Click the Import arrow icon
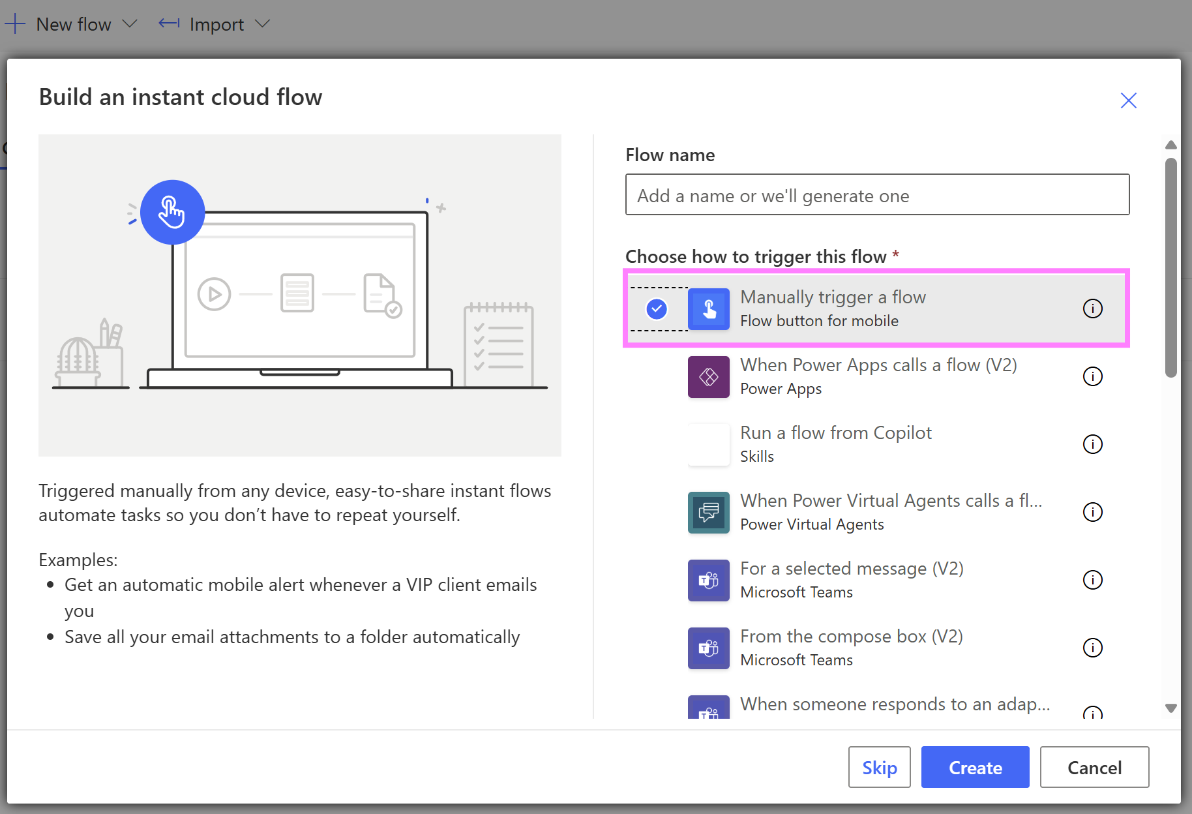 click(170, 23)
